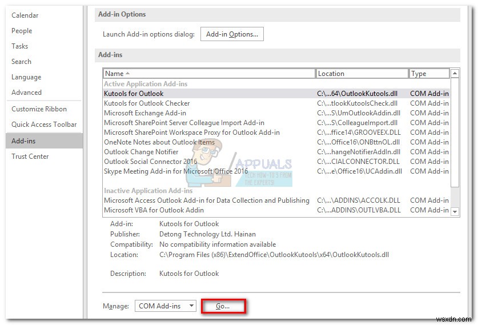This screenshot has width=478, height=325.
Task: Sort add-ins by Name column header
Action: [x=209, y=74]
